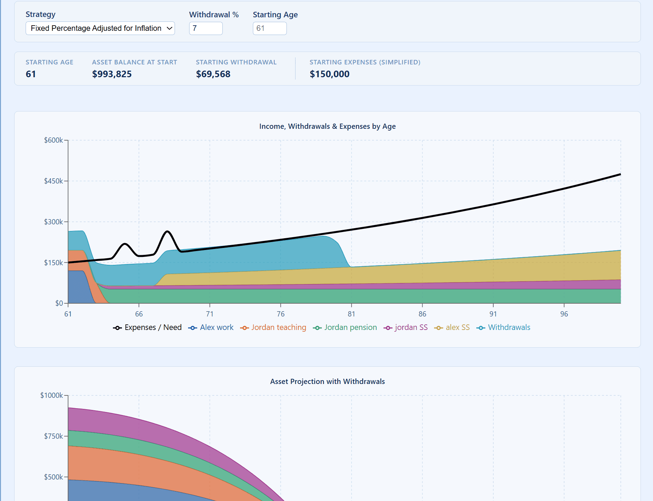Screen dimensions: 653x501
Task: Click the alex SS legend marker icon
Action: [438, 328]
